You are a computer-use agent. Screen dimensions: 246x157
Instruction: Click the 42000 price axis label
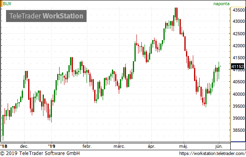click(x=239, y=46)
